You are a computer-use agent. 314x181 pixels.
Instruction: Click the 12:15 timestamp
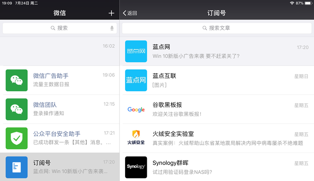pyautogui.click(x=109, y=104)
